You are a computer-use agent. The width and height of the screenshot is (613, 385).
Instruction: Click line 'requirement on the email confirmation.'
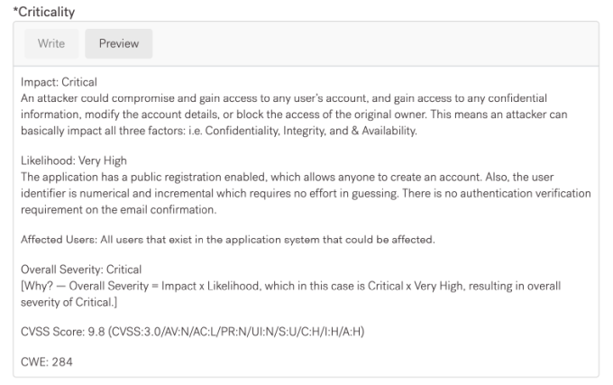click(x=118, y=209)
